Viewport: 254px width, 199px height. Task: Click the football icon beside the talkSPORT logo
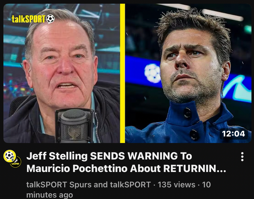point(50,19)
